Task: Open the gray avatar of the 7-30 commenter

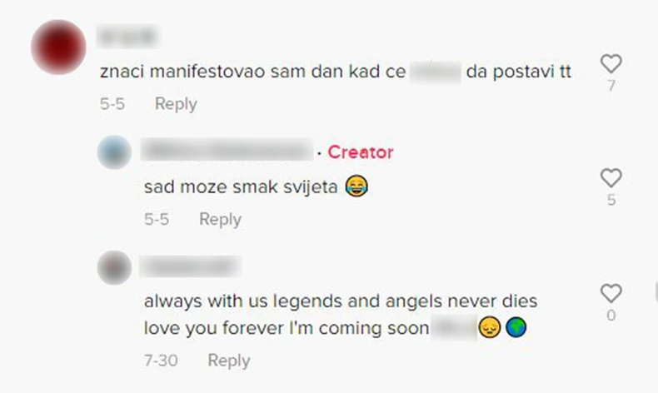Action: (114, 267)
